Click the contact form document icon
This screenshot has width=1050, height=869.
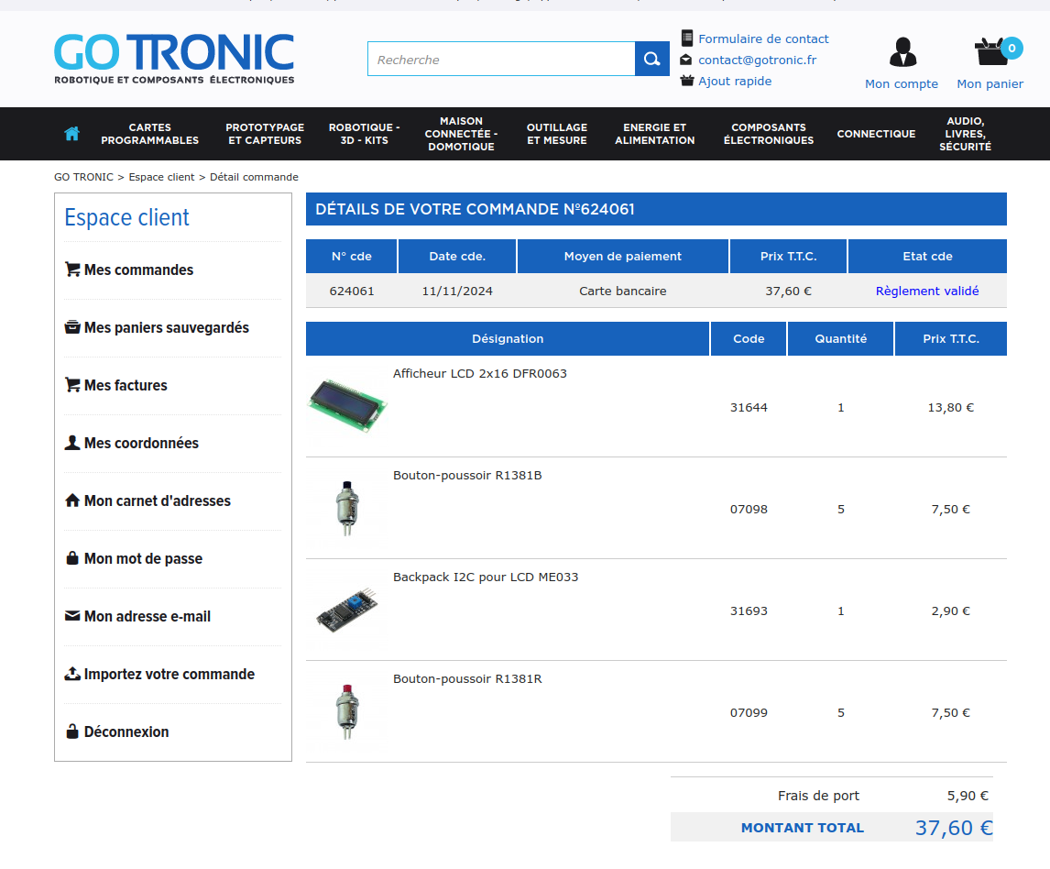(687, 38)
